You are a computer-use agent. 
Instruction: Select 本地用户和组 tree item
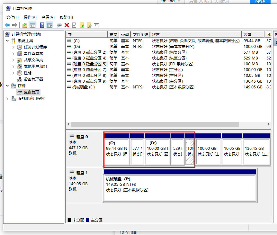pyautogui.click(x=35, y=67)
